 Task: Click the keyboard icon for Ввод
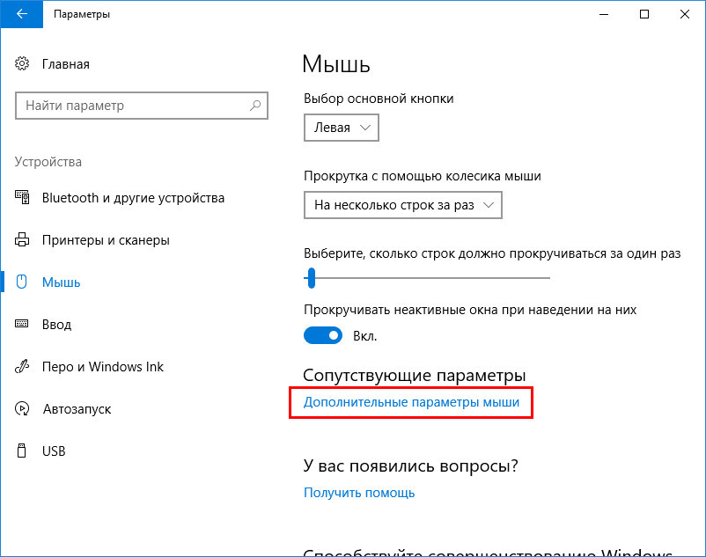(x=22, y=324)
